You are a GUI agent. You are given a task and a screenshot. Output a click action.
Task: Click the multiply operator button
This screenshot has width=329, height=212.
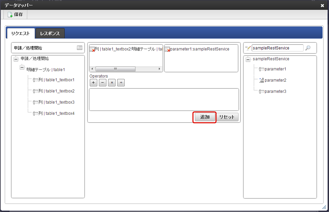[112, 83]
